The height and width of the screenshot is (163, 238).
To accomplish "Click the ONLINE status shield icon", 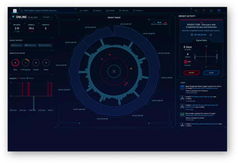I will tap(13, 17).
